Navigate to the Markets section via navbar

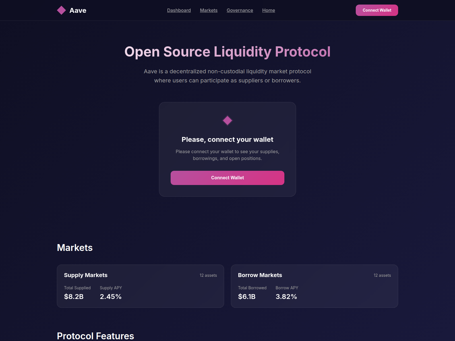209,10
